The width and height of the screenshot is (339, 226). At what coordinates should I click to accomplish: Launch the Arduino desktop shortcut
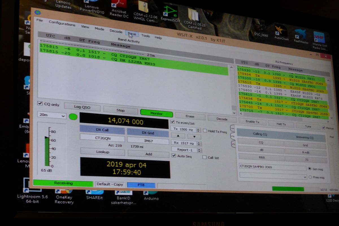click(x=151, y=196)
